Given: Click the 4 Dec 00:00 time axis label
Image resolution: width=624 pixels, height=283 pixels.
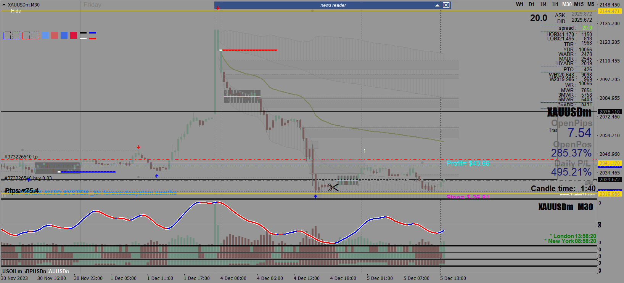Looking at the screenshot, I should pos(233,278).
